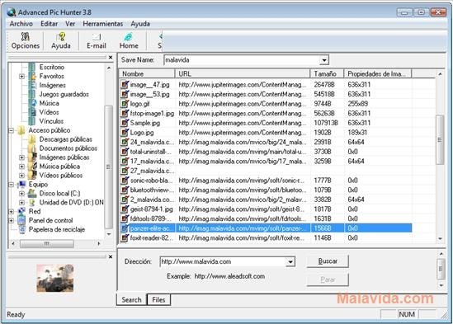Expand the Imágenes públicas node

(21, 157)
